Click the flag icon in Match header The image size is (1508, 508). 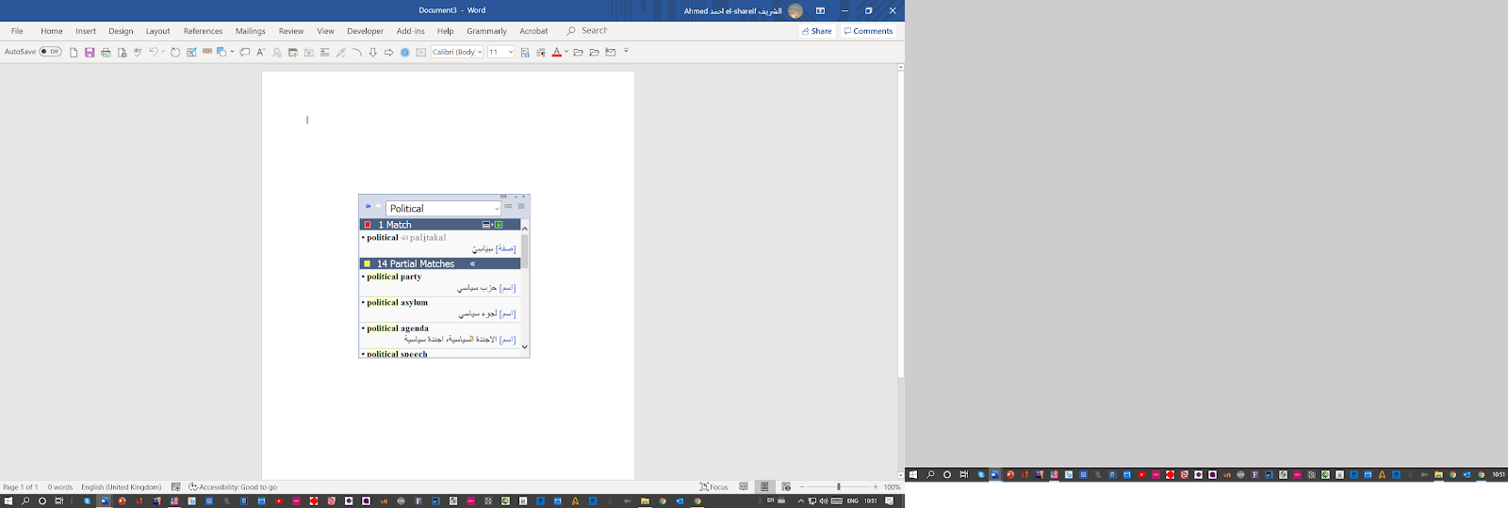coord(486,225)
